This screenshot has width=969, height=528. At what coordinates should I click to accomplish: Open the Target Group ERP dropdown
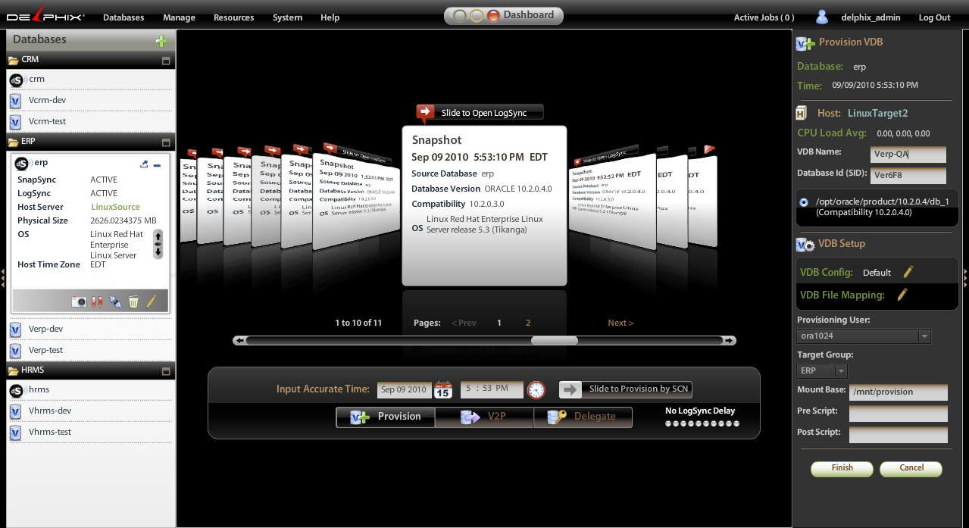[x=822, y=371]
